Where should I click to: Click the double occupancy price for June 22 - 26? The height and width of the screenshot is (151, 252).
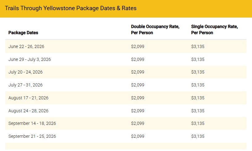[138, 47]
